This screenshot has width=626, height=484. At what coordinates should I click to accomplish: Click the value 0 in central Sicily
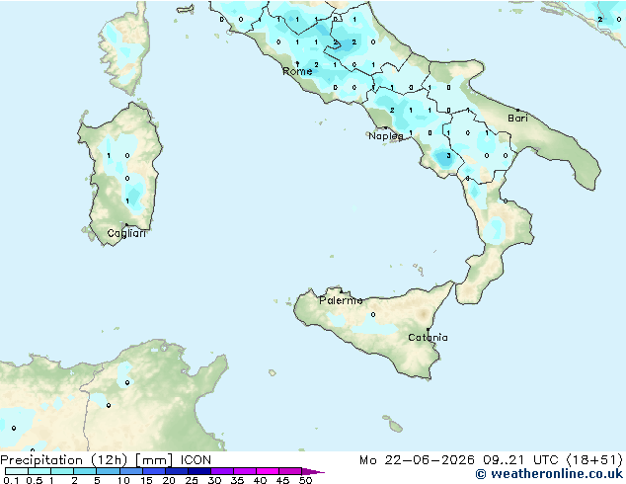373,315
